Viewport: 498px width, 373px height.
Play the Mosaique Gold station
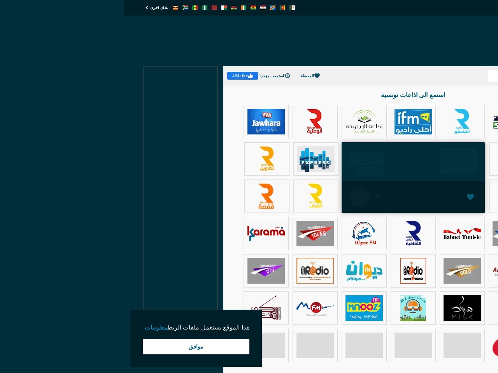pos(462,271)
